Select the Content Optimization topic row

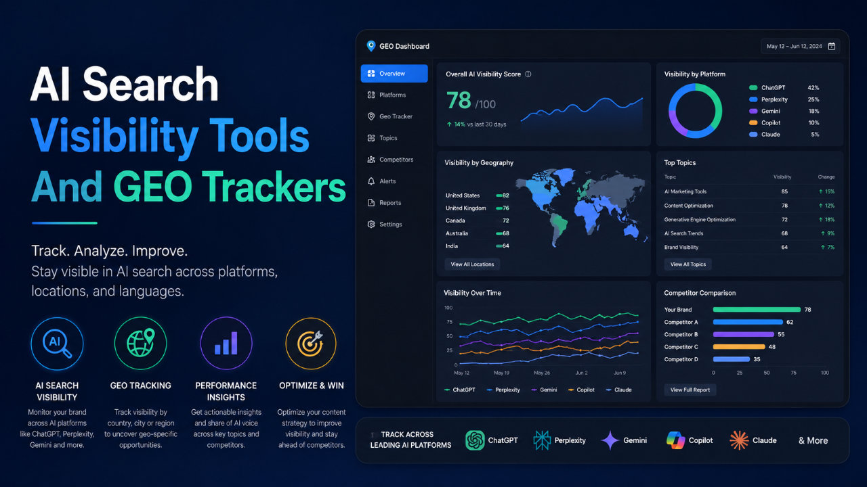[750, 206]
